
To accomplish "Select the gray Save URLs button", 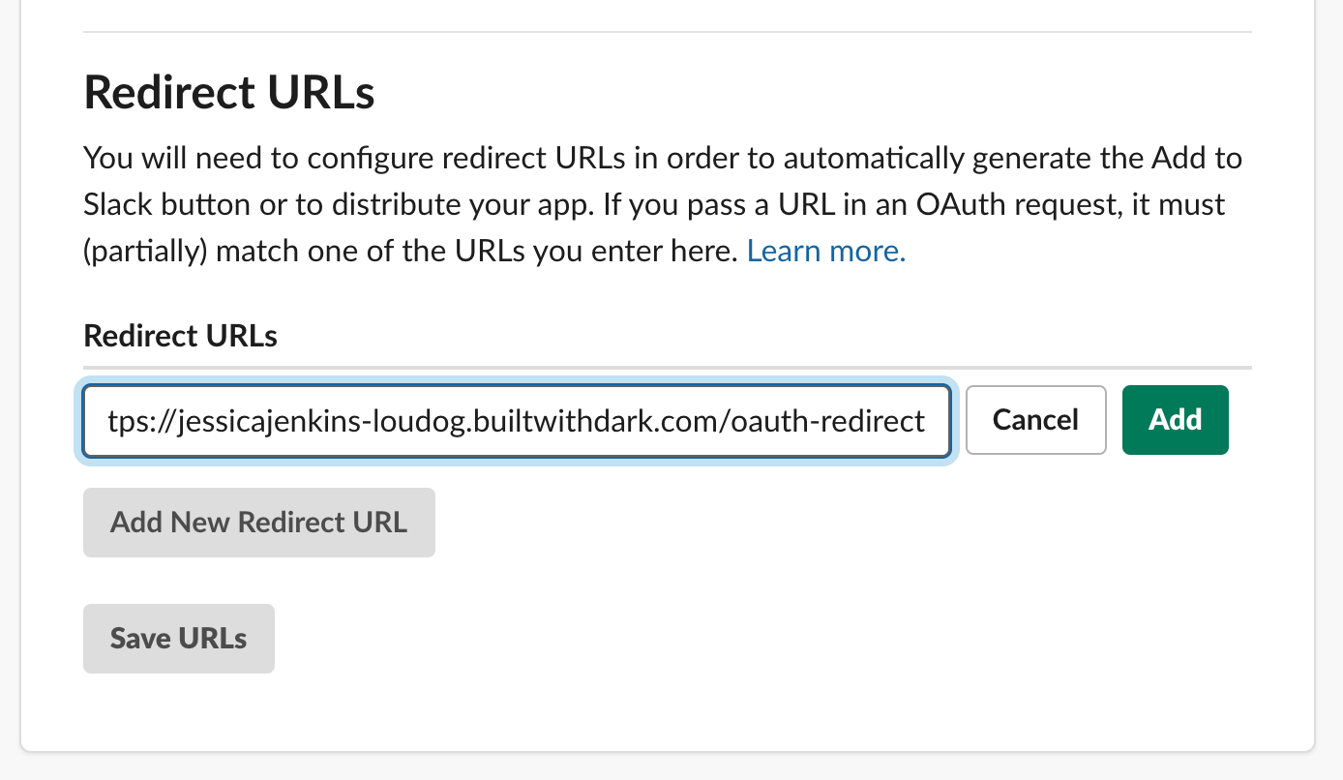I will (x=179, y=639).
